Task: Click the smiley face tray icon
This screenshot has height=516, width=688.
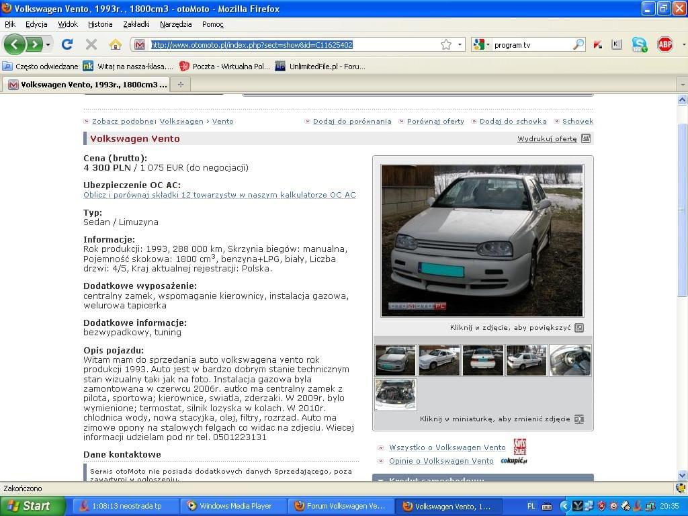Action: pos(613,507)
